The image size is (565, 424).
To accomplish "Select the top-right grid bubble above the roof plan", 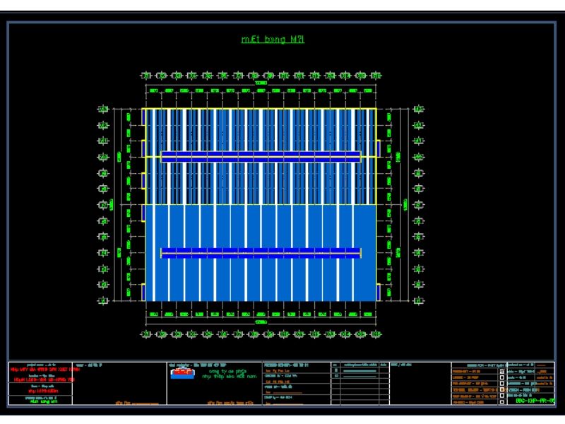I will (x=375, y=75).
